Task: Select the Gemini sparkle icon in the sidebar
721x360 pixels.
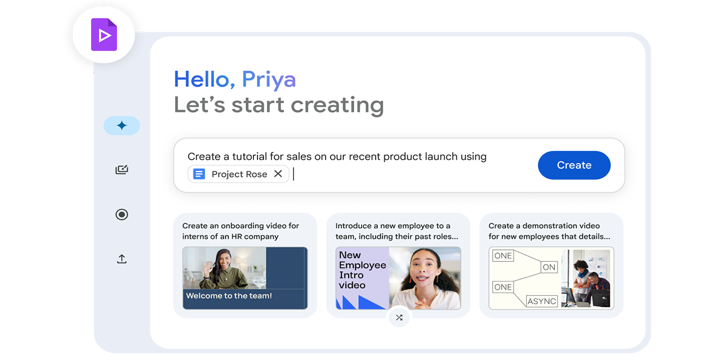Action: (x=122, y=125)
